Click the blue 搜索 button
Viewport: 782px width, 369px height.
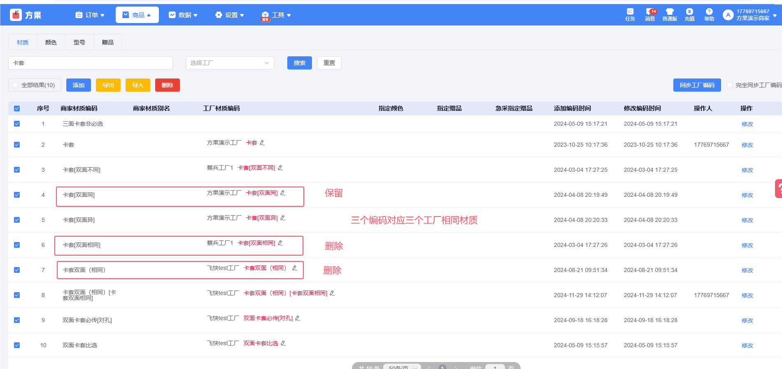(x=299, y=63)
